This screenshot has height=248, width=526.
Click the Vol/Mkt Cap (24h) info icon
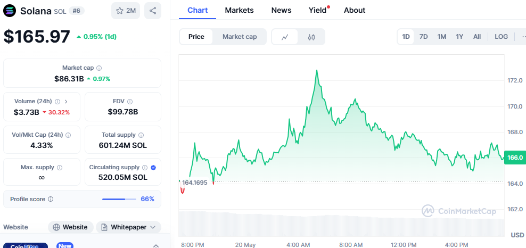[x=68, y=135]
